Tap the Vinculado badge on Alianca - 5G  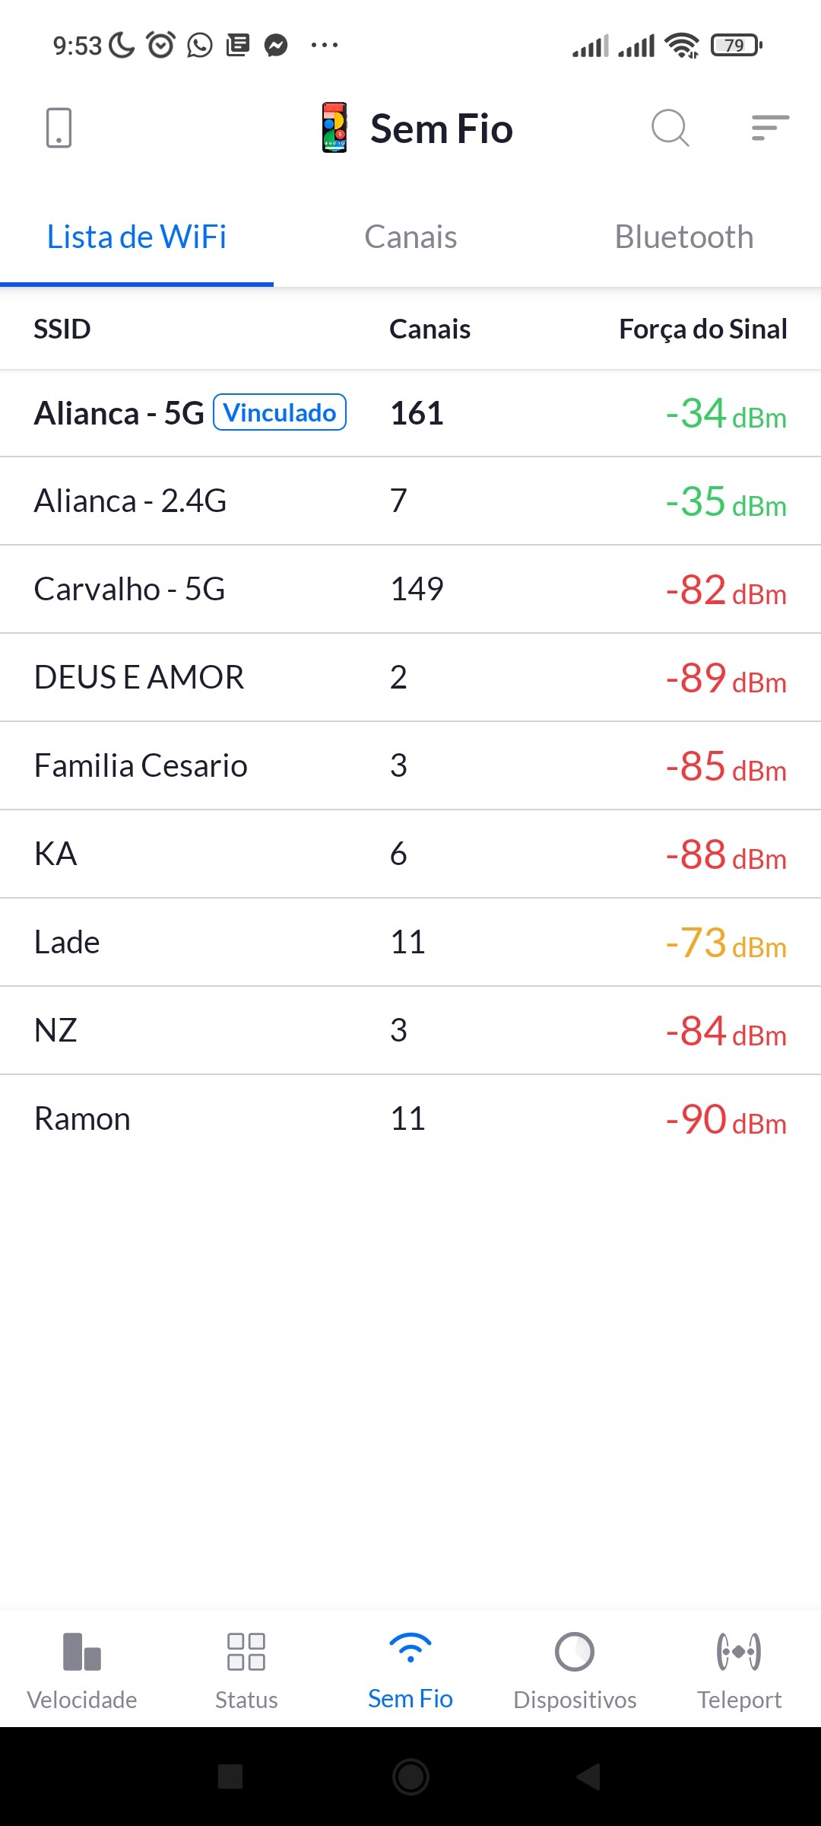[x=280, y=412]
